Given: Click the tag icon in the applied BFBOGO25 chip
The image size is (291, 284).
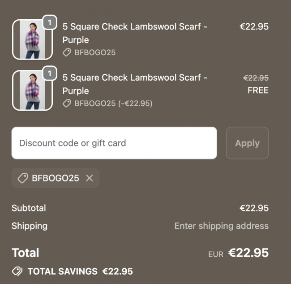Looking at the screenshot, I should pos(22,178).
